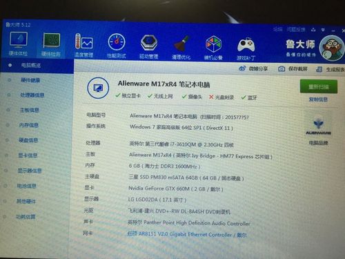This screenshot has width=345, height=259.
Task: Click the 摄像头 checkmark status
Action: tap(192, 97)
